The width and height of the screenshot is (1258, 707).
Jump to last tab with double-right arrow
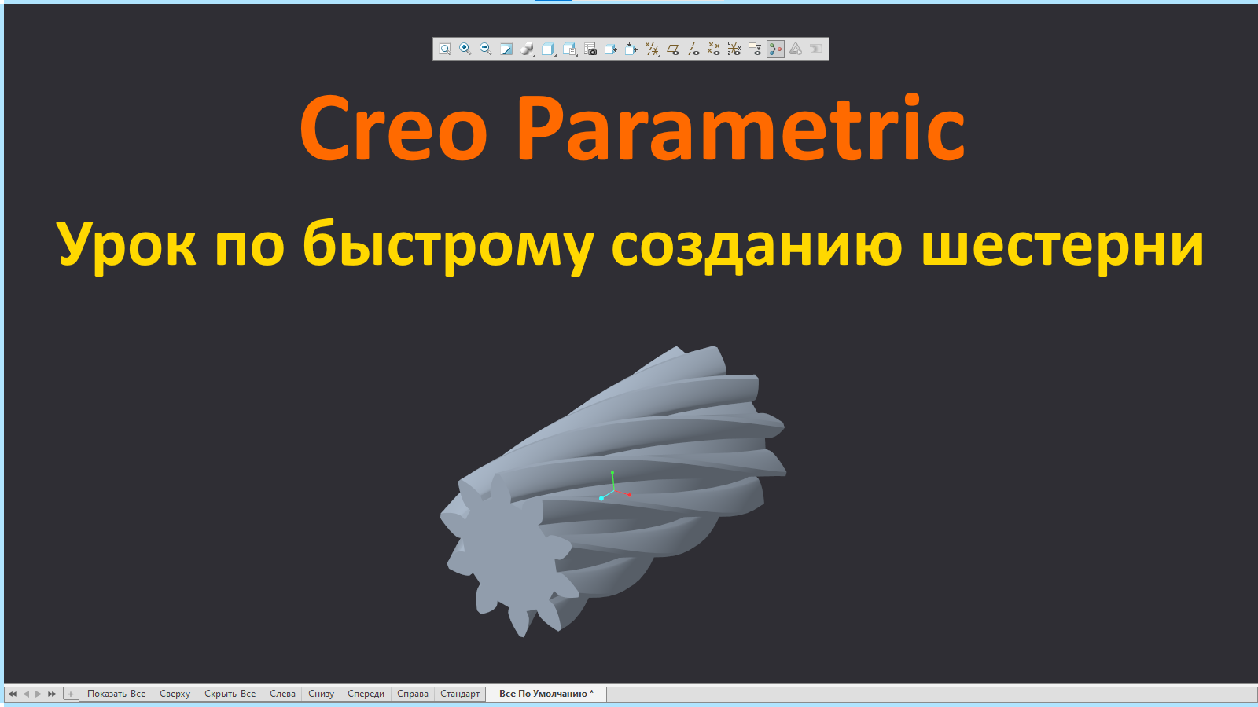[x=53, y=694]
